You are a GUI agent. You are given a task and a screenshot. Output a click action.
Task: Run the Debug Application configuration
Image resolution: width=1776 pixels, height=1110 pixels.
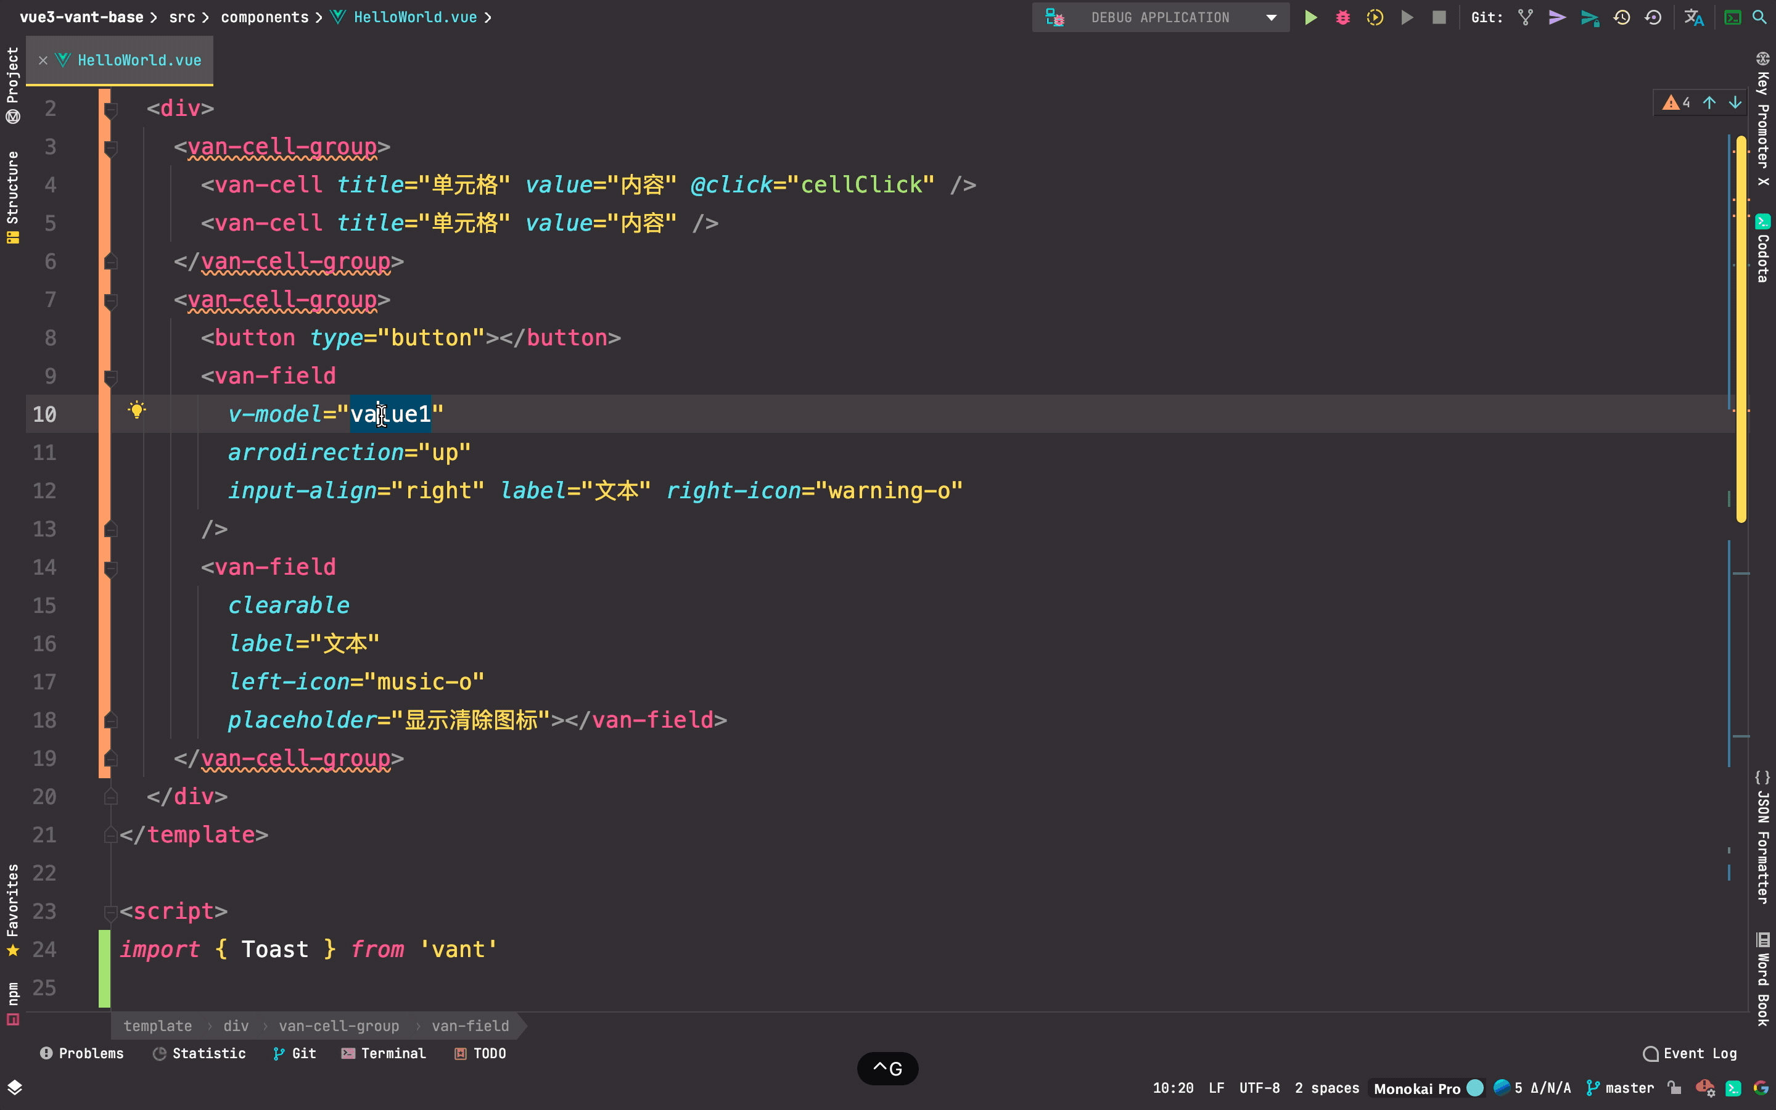point(1310,18)
